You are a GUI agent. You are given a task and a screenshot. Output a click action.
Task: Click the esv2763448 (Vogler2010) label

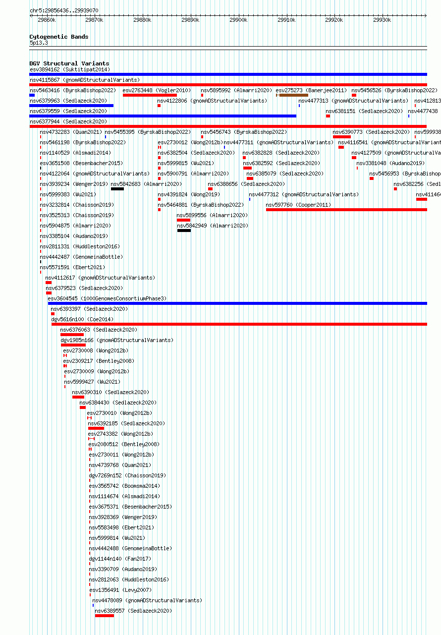click(x=157, y=91)
